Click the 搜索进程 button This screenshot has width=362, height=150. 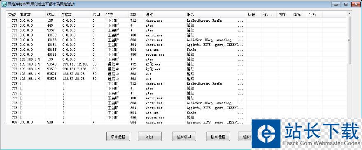218,136
